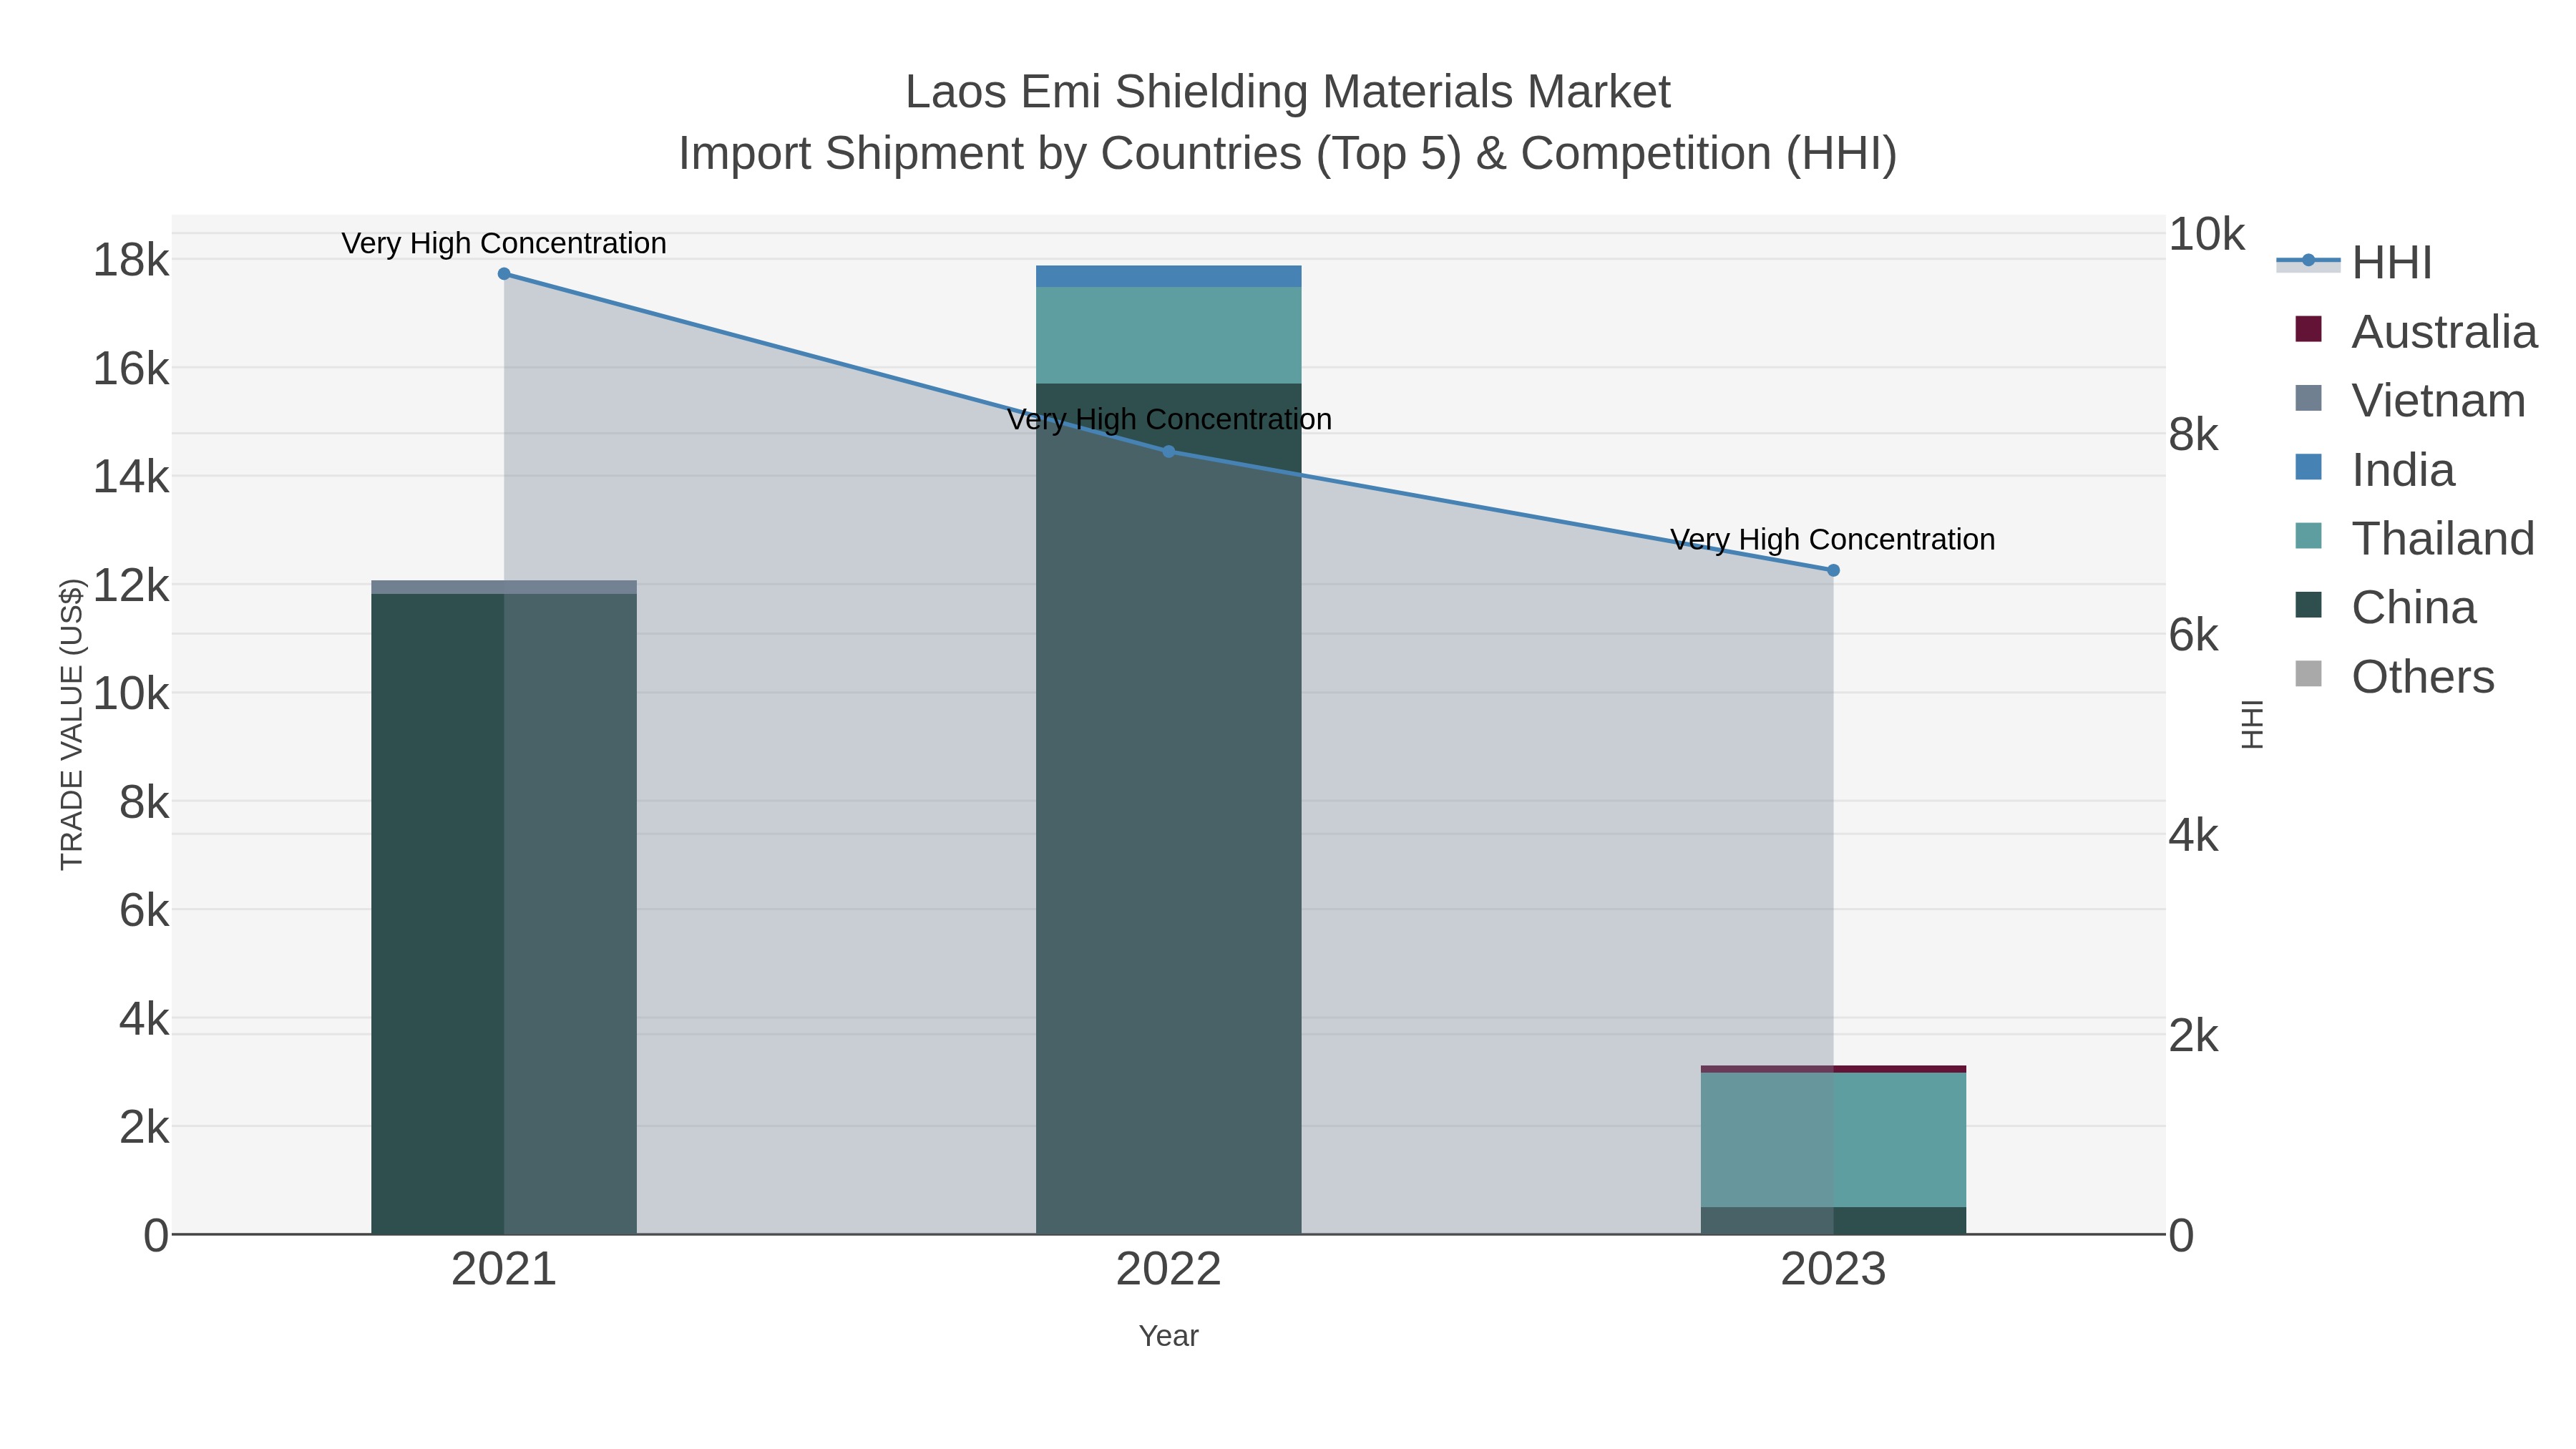
Task: Toggle the Thailand legend entry
Action: [2415, 539]
